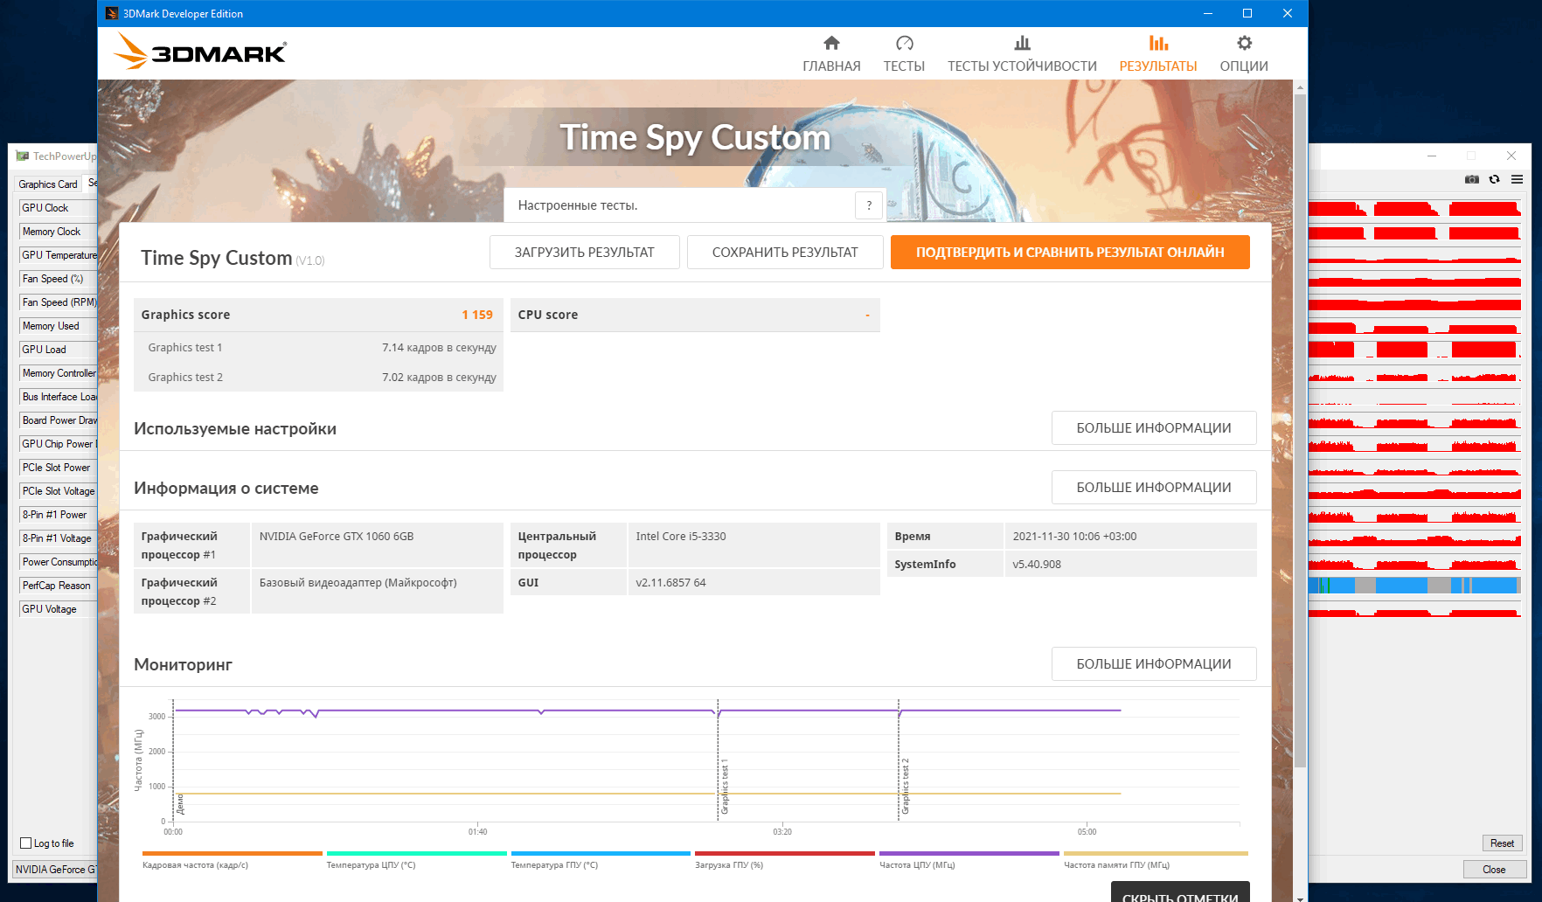
Task: Click the GPU-Z Reset button
Action: [x=1502, y=843]
